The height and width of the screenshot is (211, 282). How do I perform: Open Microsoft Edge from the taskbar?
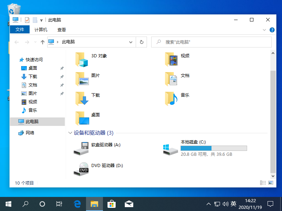coord(77,204)
